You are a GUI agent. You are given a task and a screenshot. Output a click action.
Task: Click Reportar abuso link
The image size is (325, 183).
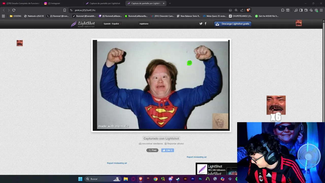coord(174,144)
